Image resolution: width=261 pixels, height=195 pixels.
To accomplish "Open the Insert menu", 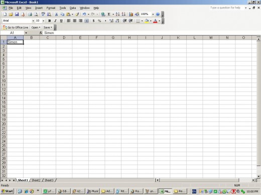I will pos(39,8).
